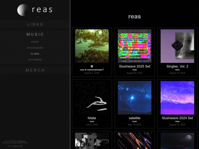Click 'reas' artist name under Singles, Vol. 2

point(177,70)
